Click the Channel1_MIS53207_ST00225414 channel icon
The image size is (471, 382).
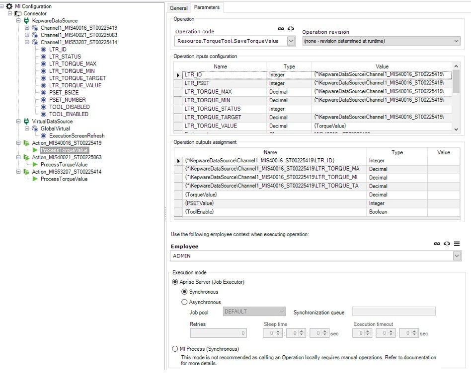coord(35,42)
